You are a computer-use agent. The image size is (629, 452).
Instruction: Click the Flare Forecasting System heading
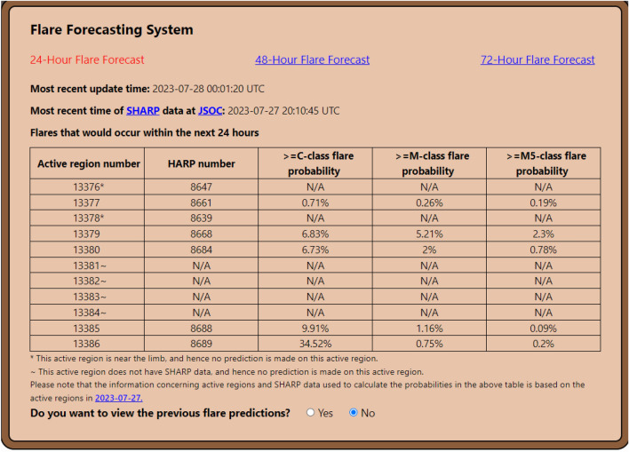[x=112, y=29]
